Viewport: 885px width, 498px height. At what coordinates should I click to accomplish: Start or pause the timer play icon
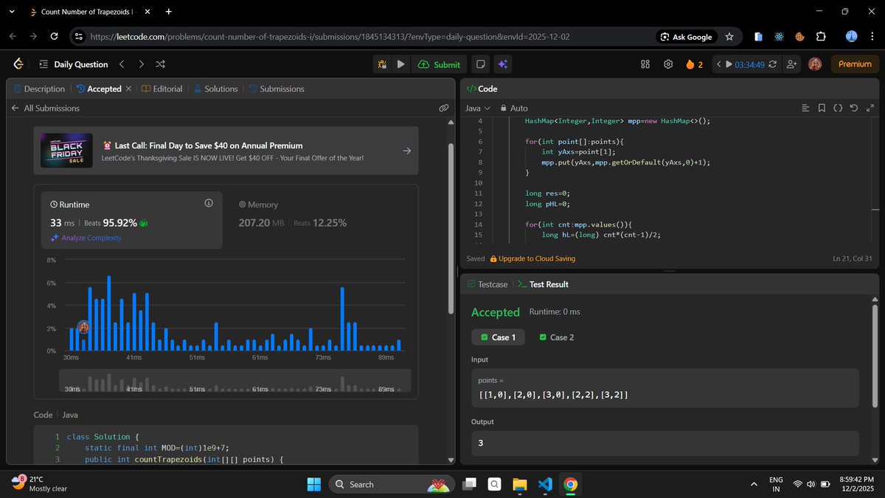point(729,64)
